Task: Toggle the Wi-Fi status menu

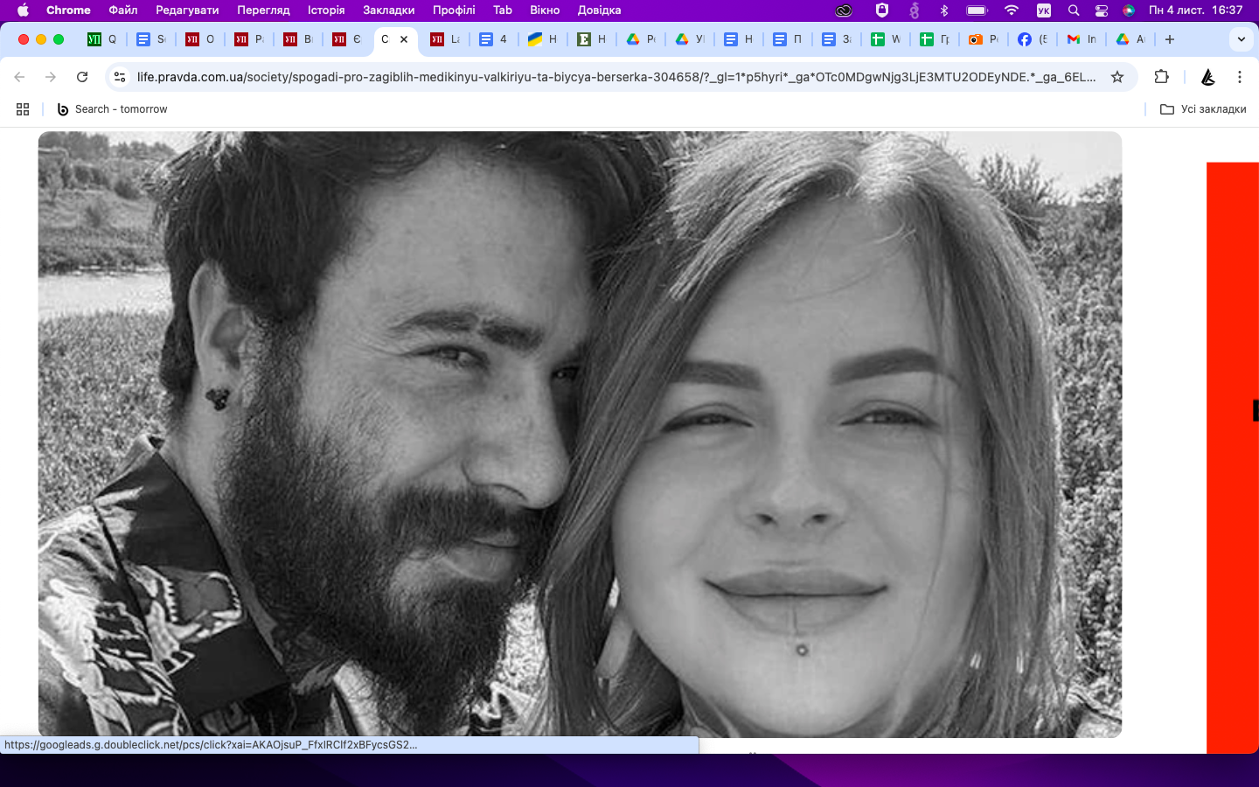Action: click(1011, 10)
